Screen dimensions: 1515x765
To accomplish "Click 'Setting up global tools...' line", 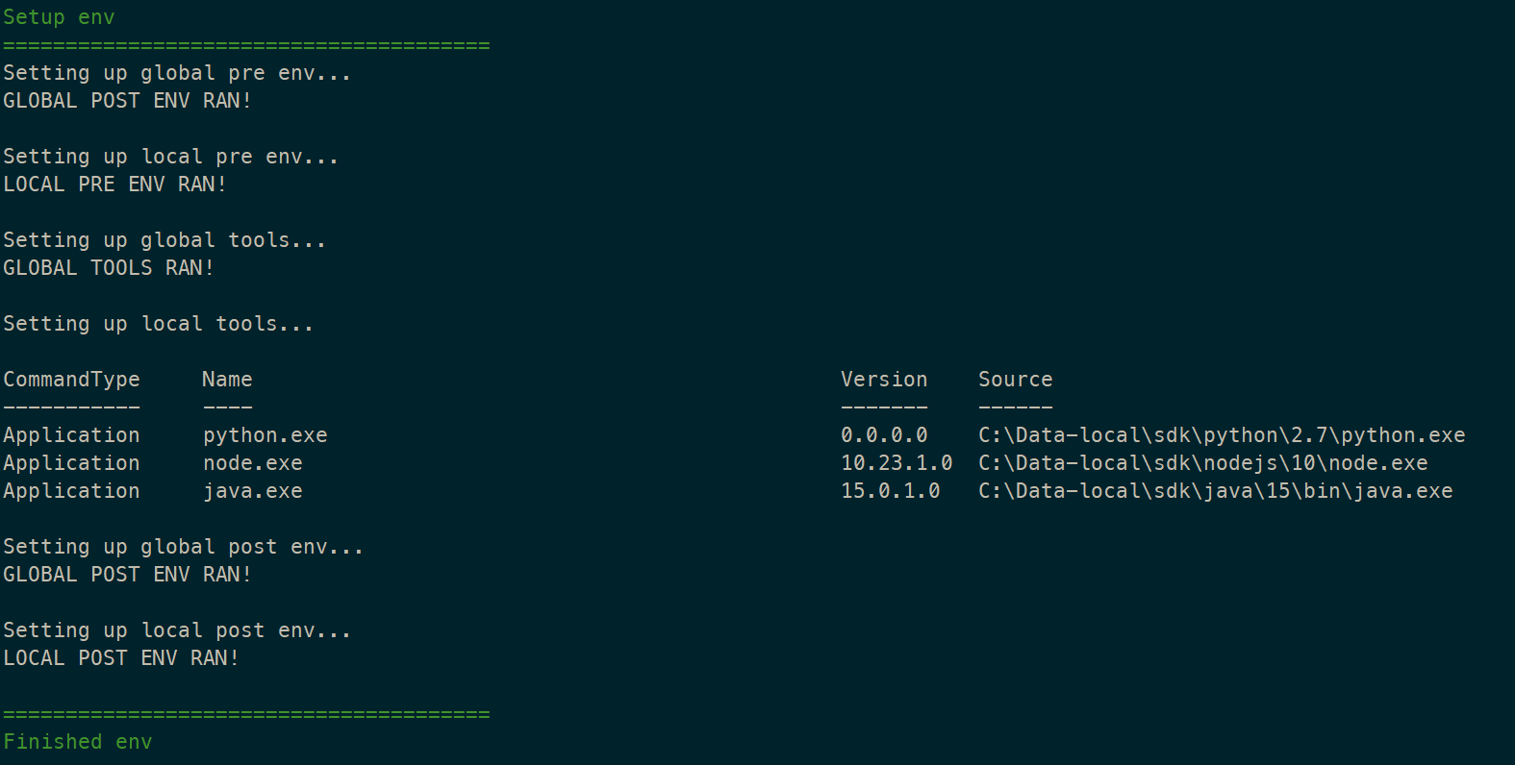I will (164, 240).
